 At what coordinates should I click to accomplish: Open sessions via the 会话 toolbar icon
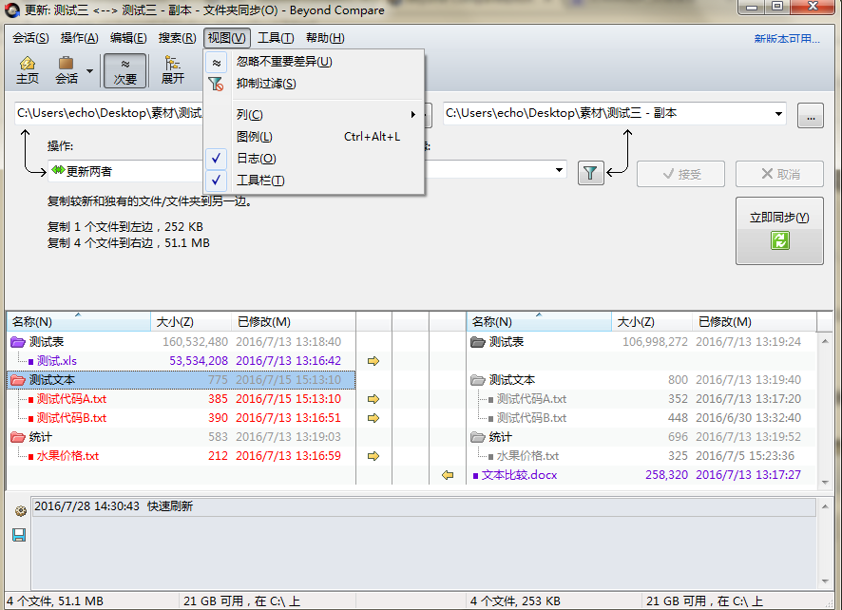(67, 69)
